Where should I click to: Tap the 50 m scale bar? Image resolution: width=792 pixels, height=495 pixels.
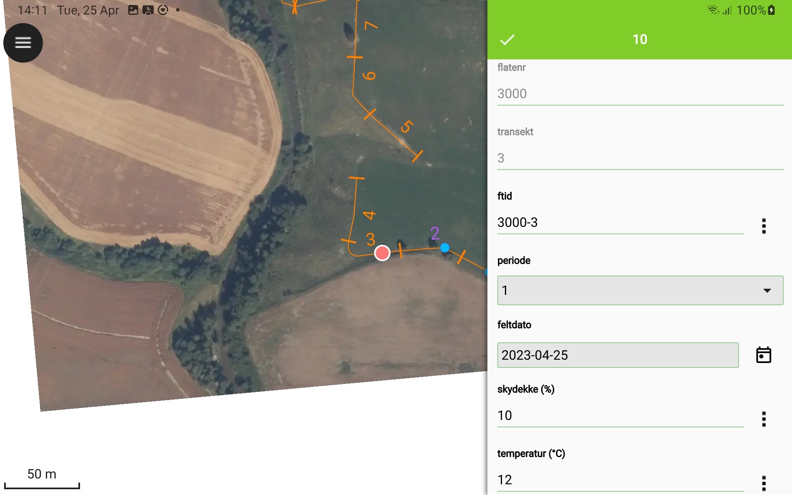tap(42, 479)
